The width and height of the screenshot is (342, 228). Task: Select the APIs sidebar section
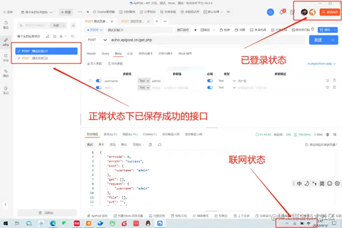point(6,42)
